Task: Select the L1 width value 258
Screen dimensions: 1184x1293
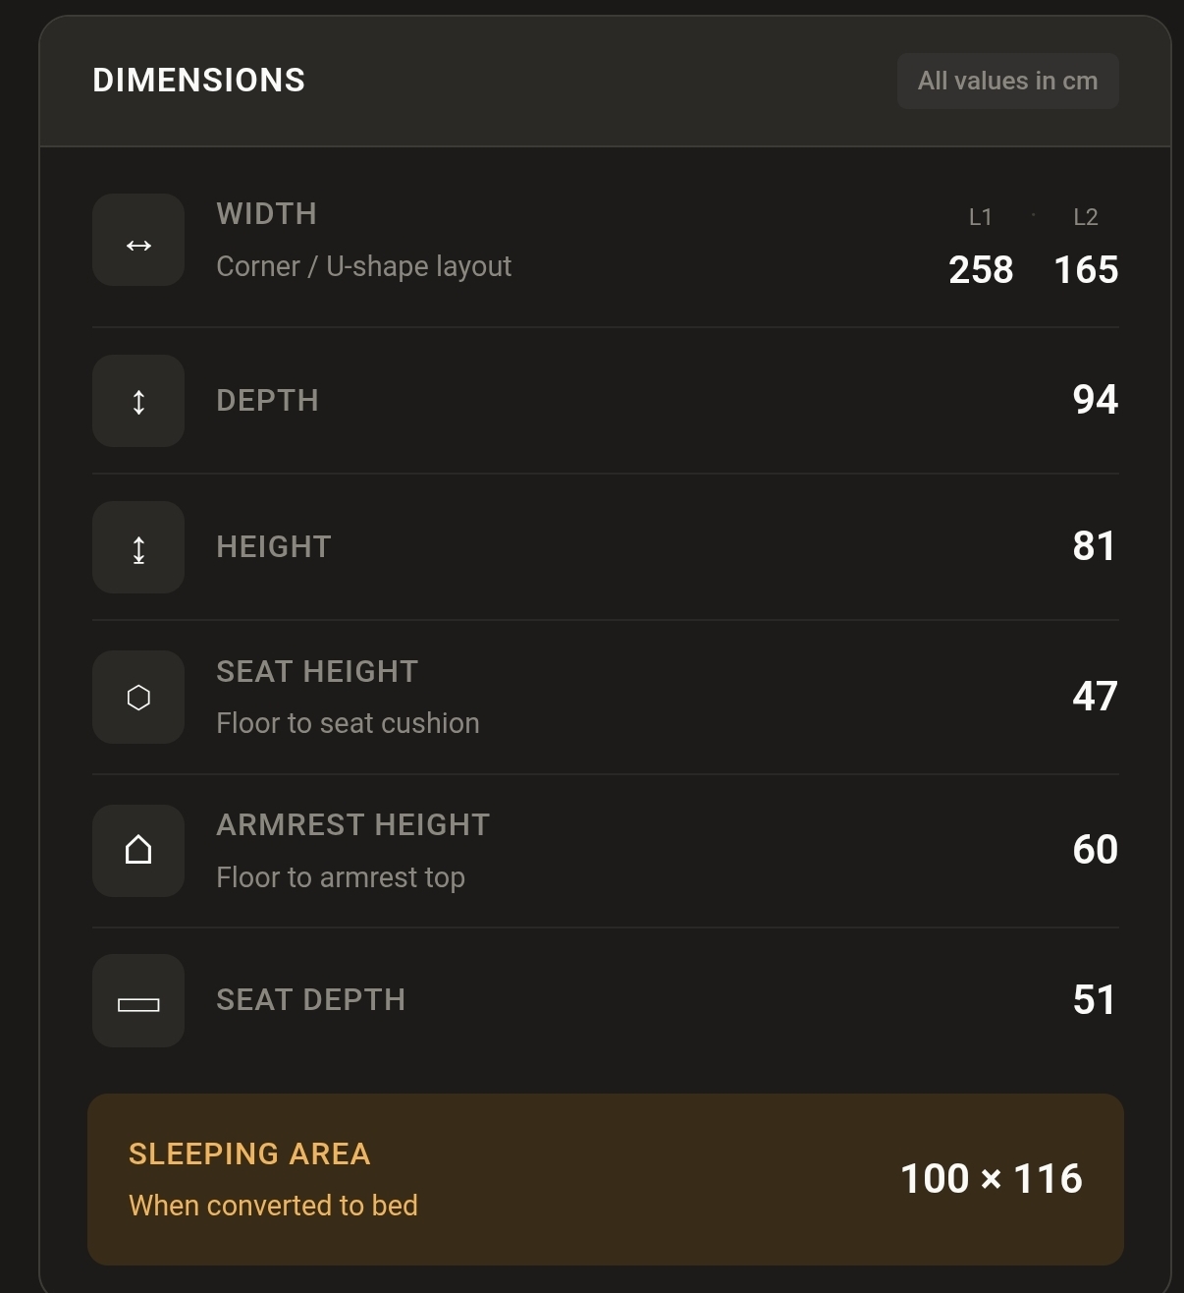Action: 981,269
